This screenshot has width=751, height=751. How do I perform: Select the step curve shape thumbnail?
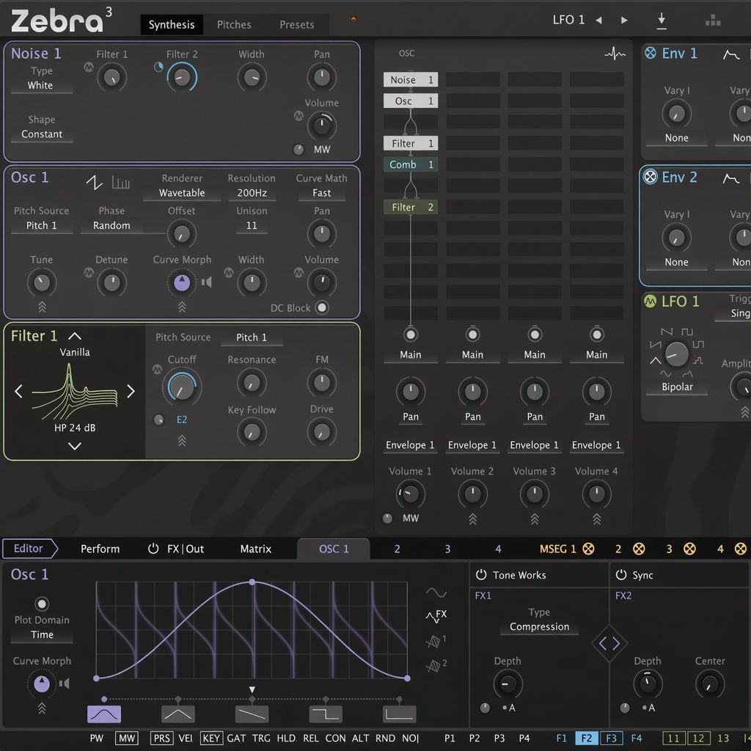326,714
